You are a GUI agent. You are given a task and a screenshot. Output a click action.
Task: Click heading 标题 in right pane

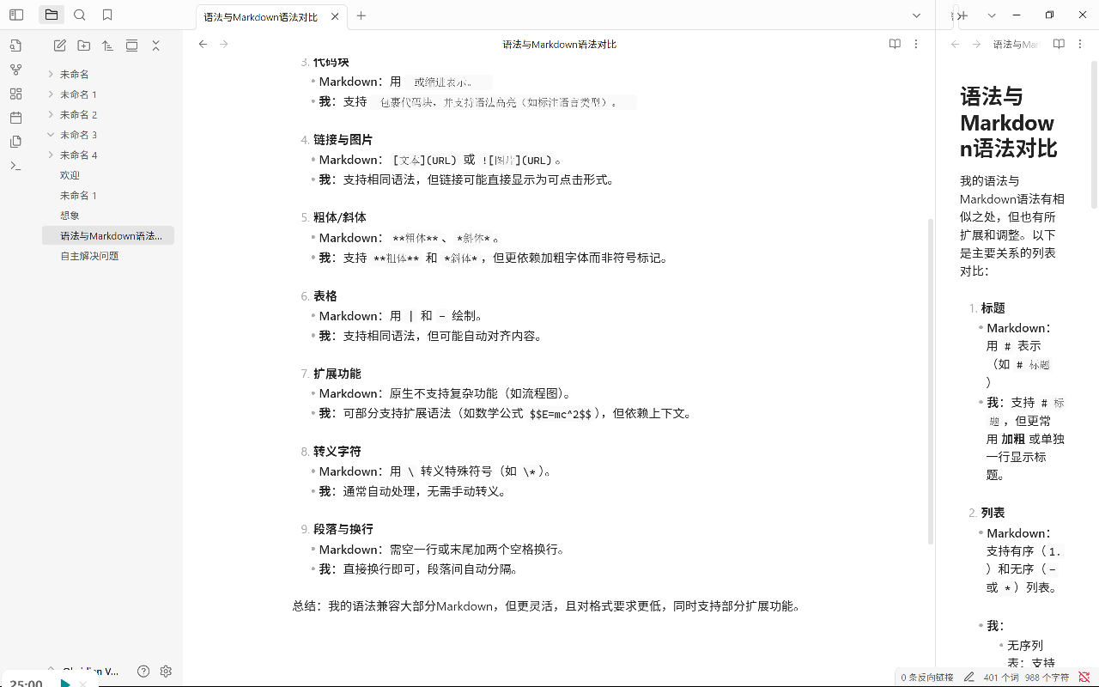pyautogui.click(x=993, y=308)
